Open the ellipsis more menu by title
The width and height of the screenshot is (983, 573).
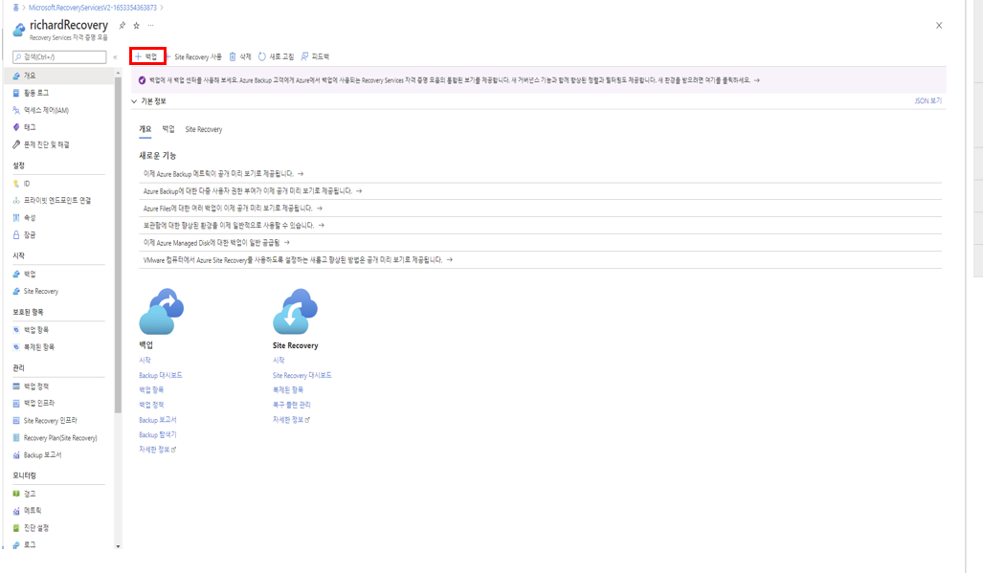click(150, 26)
